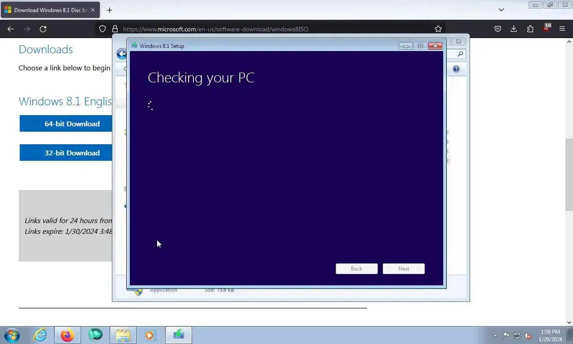Show the tracking protection shield info
This screenshot has width=573, height=344.
point(103,29)
